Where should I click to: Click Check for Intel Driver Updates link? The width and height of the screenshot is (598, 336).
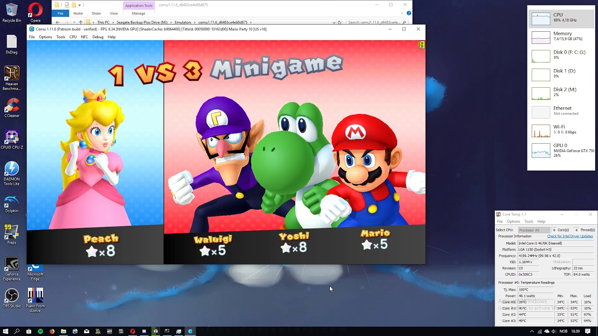coord(570,236)
